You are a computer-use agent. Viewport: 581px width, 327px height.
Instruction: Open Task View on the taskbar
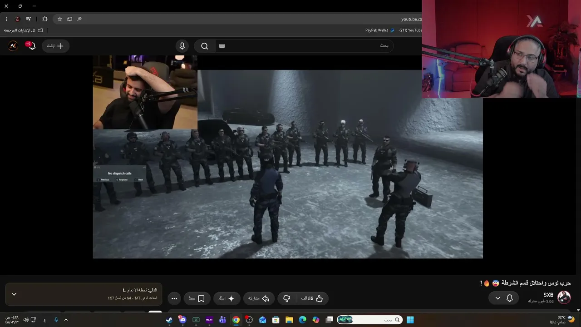click(329, 320)
